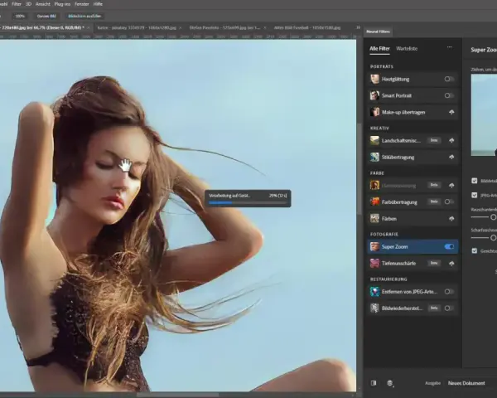Click the Super Zoom filter thumbnail icon
497x398 pixels.
click(x=374, y=246)
